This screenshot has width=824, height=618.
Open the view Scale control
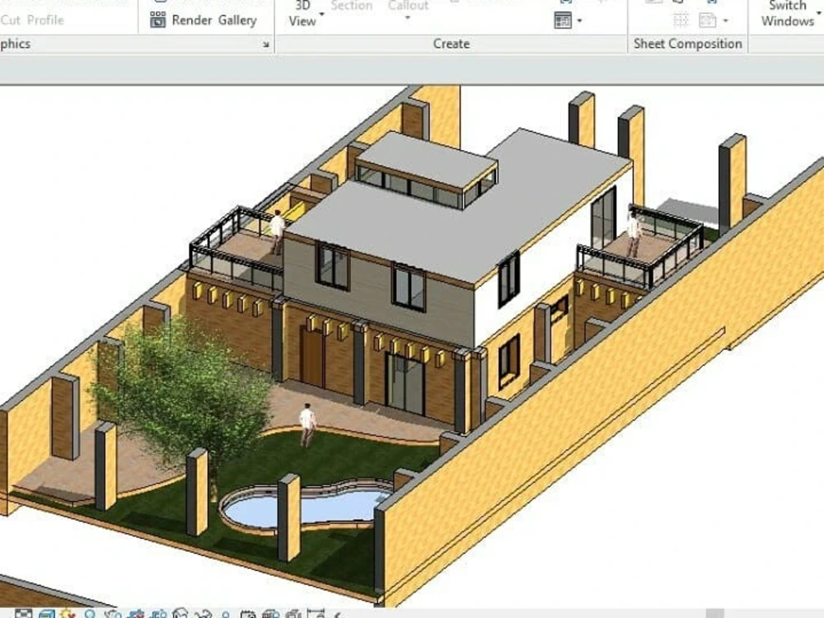(24, 613)
